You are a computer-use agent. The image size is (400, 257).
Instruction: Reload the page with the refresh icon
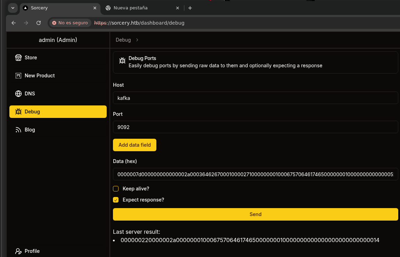pos(39,23)
